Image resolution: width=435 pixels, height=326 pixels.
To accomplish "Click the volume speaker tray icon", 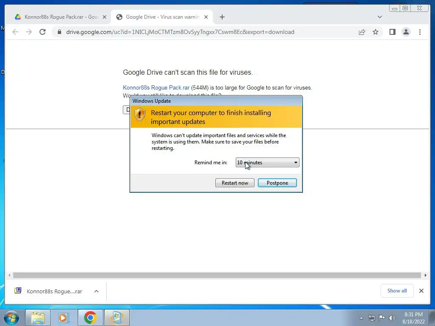I will point(392,318).
